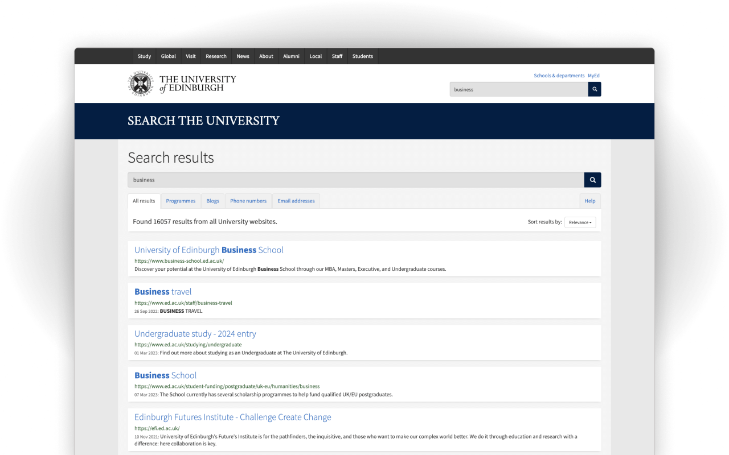
Task: Click the business-school.ed.ac.uk URL text
Action: coord(179,261)
